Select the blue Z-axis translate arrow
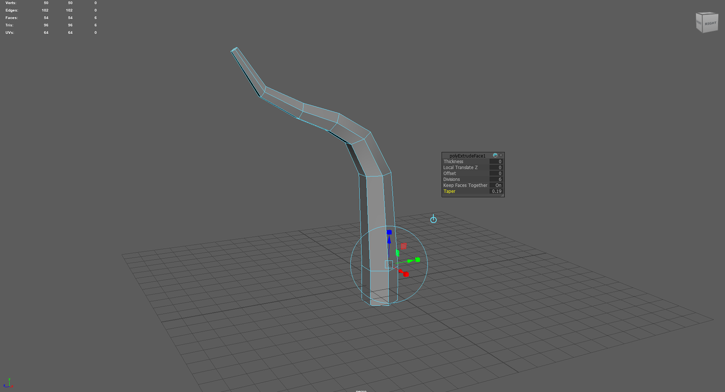The image size is (725, 392). [x=389, y=240]
